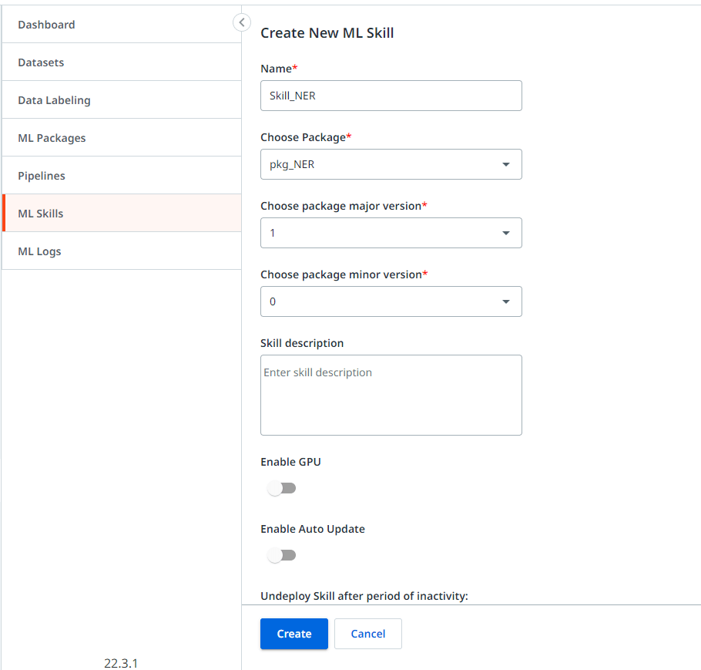This screenshot has width=701, height=670.
Task: Select the ML Skills sidebar item
Action: [x=122, y=213]
